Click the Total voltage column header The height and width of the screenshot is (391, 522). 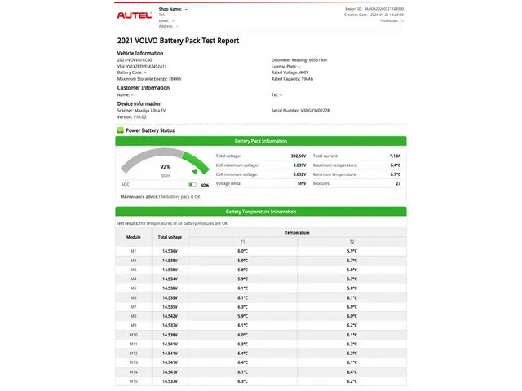(170, 237)
